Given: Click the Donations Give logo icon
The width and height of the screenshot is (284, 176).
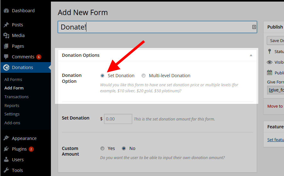Looking at the screenshot, I should coord(6,67).
